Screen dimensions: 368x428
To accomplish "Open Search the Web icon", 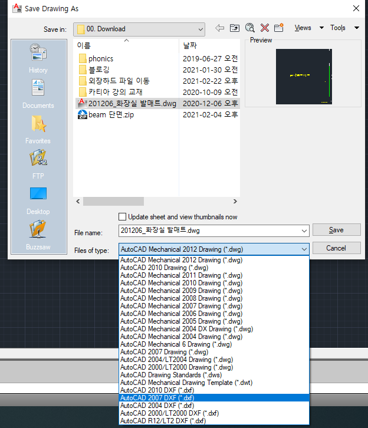I will pos(250,28).
